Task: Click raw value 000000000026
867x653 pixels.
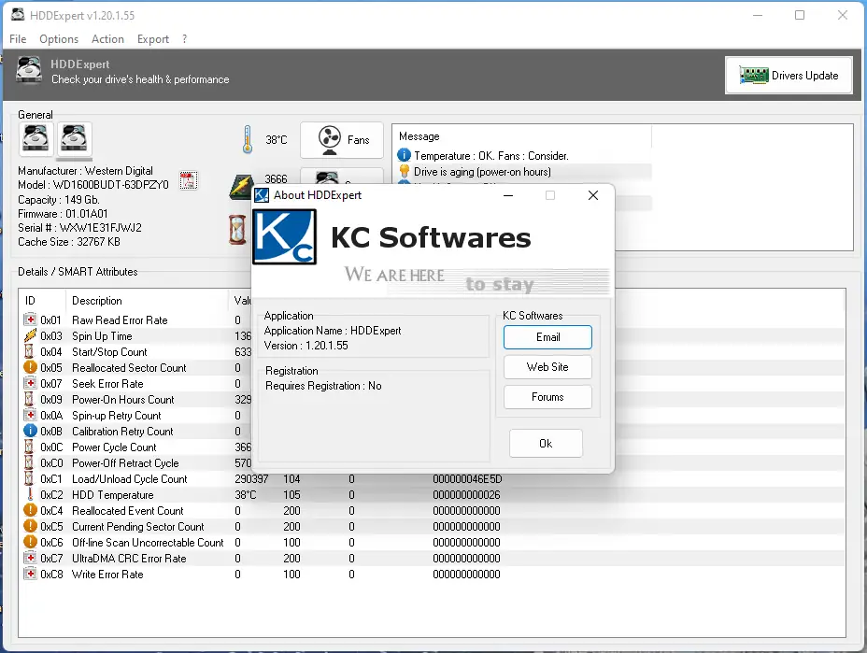Action: click(466, 495)
